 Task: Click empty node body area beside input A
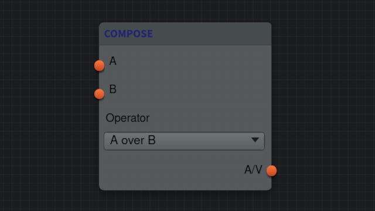click(192, 61)
